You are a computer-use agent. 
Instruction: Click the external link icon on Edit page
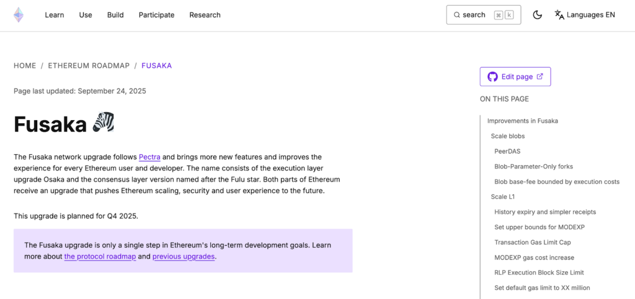pyautogui.click(x=540, y=77)
